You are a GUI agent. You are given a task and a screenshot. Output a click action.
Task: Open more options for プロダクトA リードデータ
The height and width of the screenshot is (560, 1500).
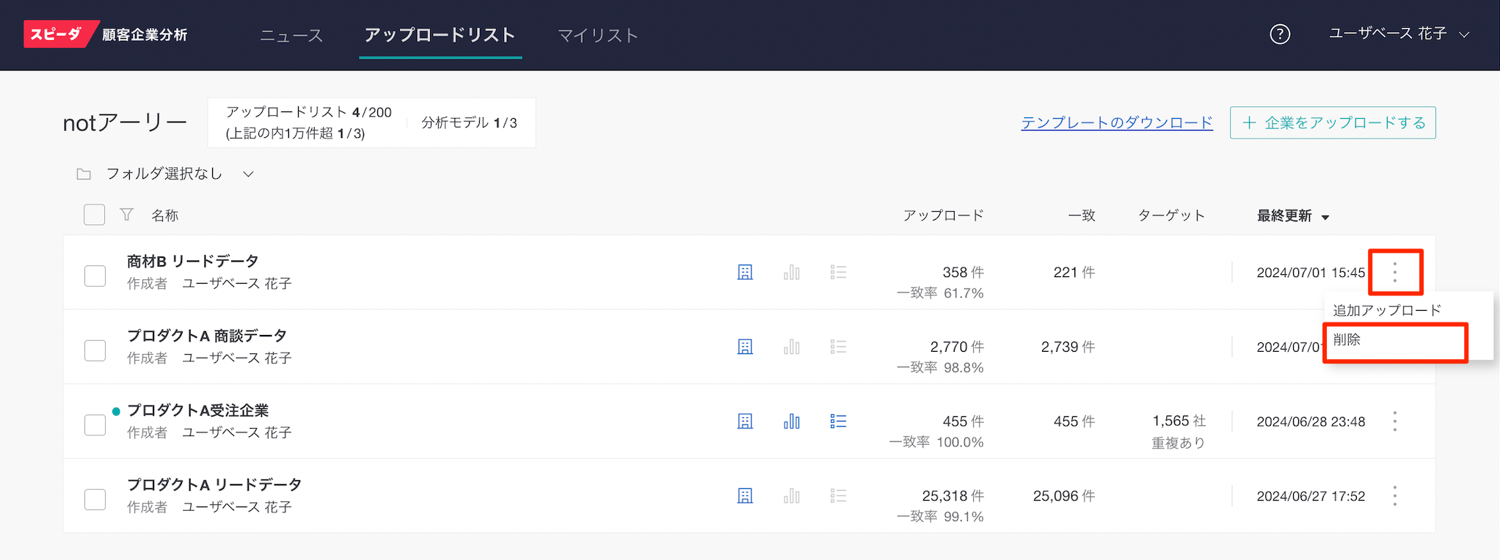tap(1394, 496)
